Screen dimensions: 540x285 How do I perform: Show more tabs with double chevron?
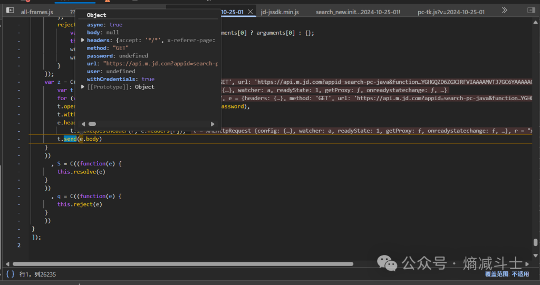pos(504,11)
